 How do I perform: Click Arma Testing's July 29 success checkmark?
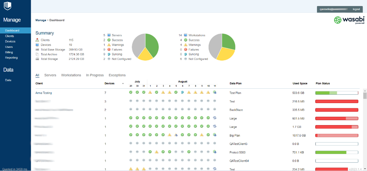click(131, 92)
